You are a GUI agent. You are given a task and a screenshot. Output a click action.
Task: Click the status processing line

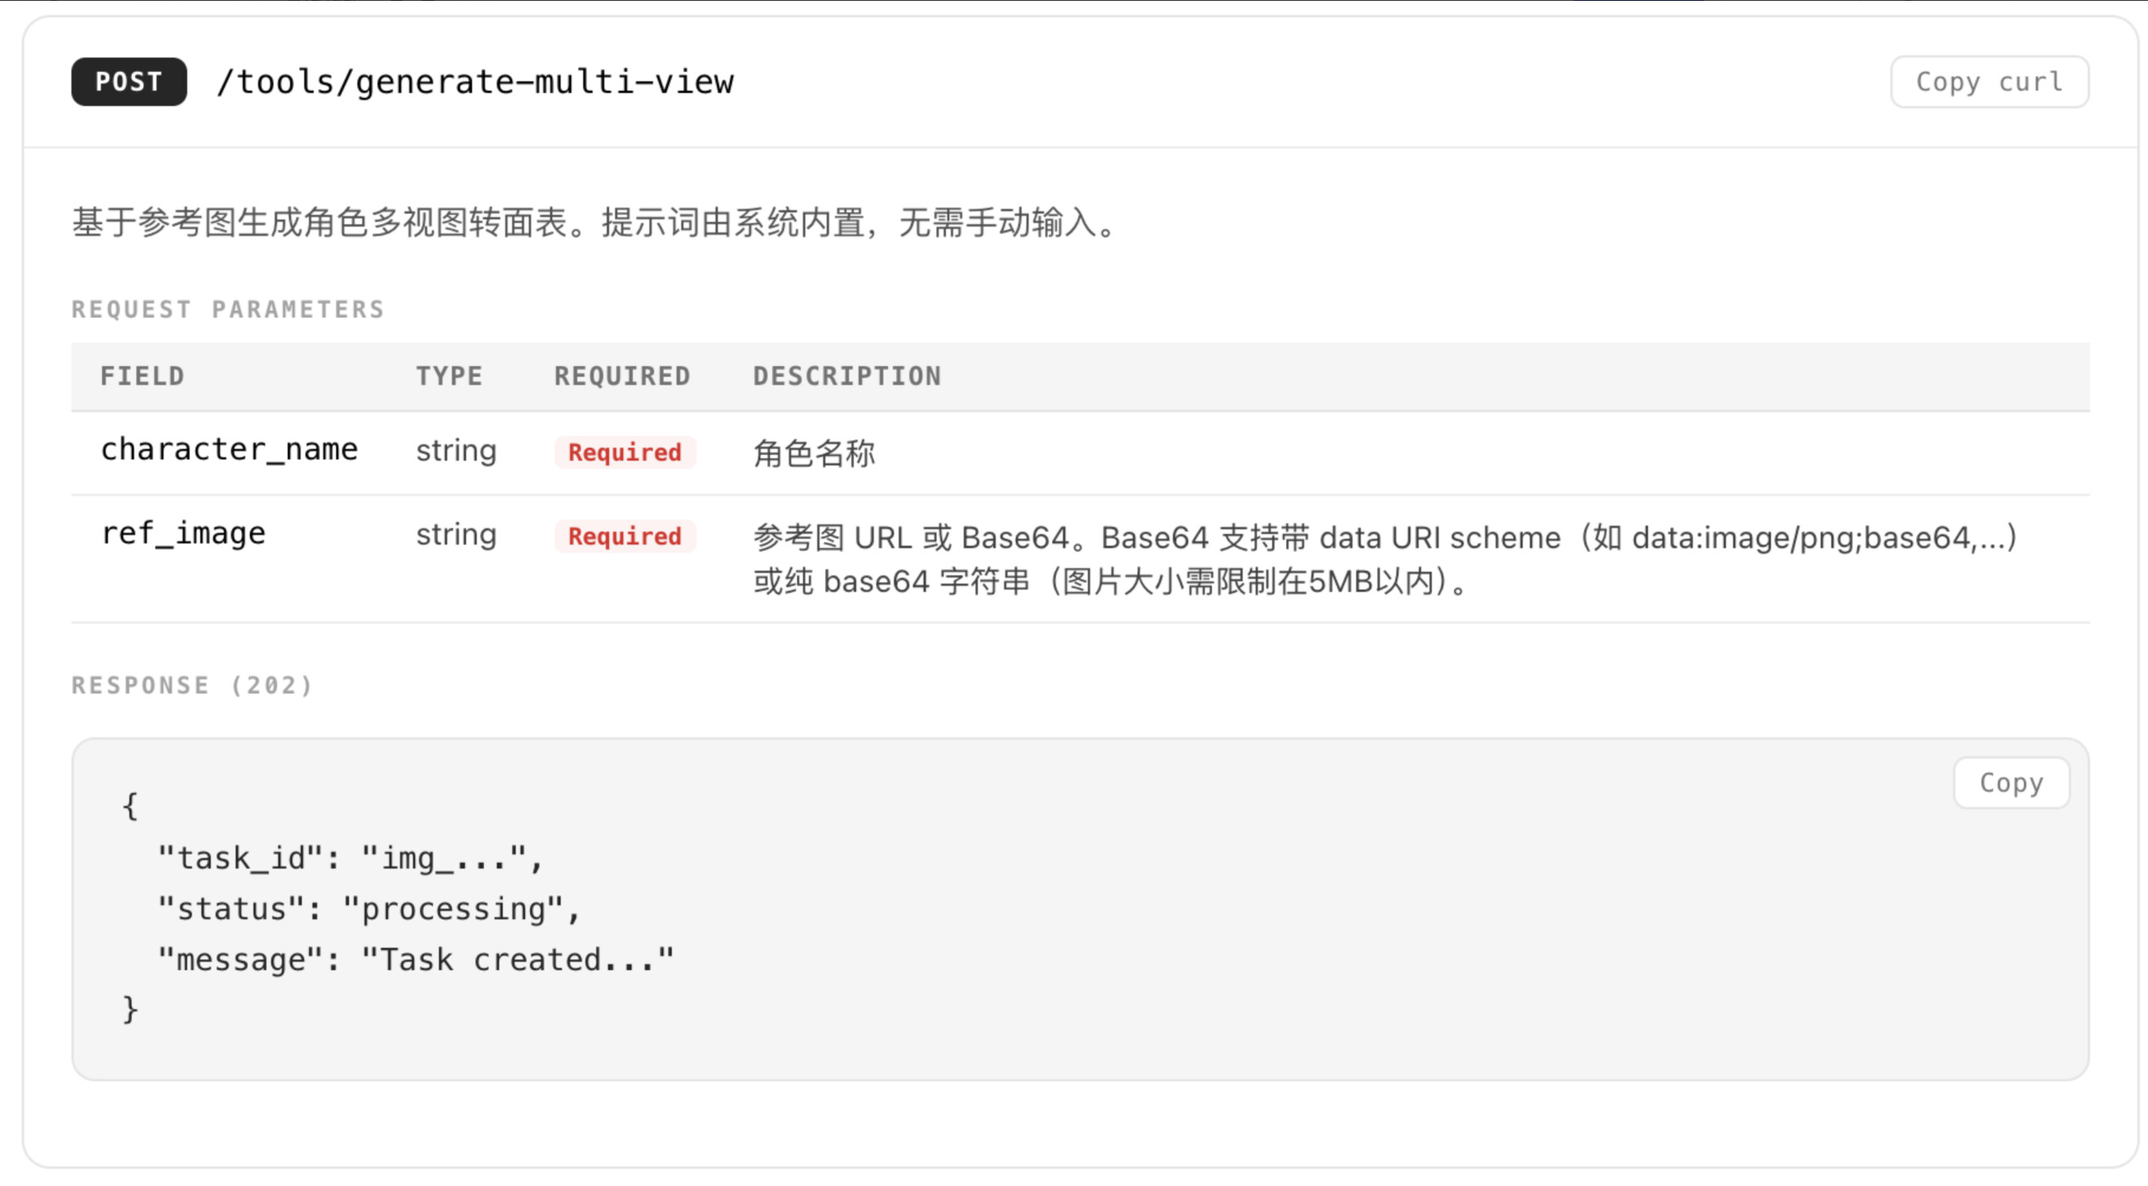(369, 909)
